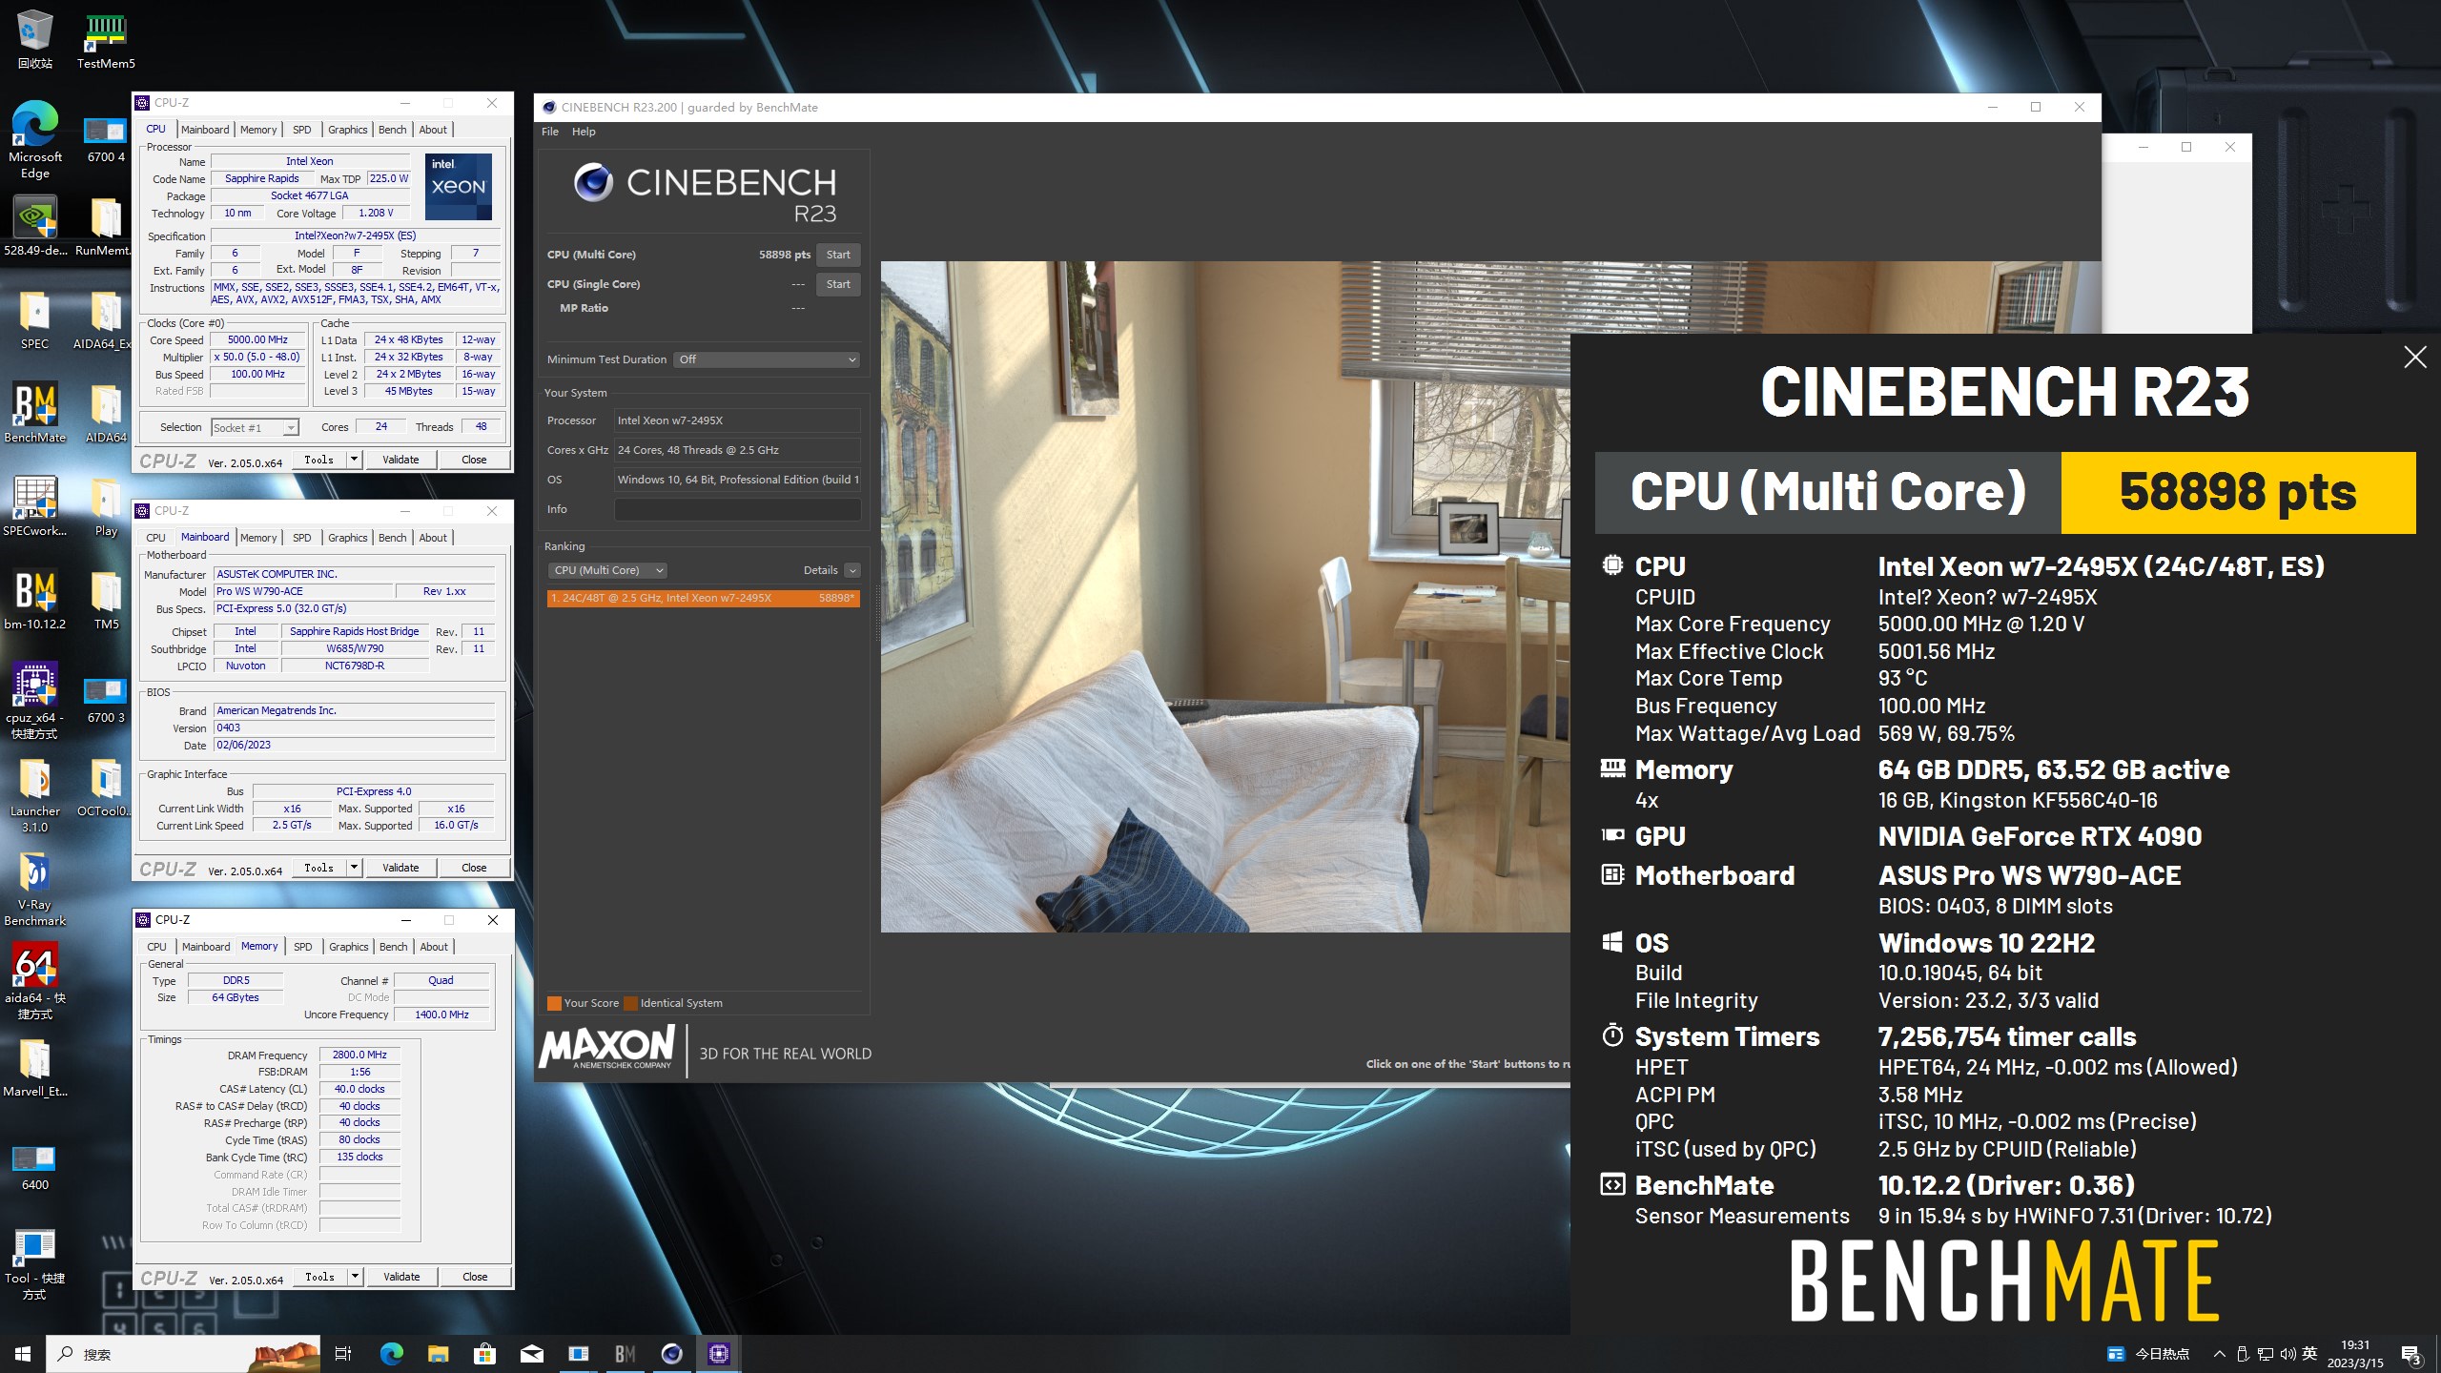Open the '6400' desktop image file
2441x1373 pixels.
pyautogui.click(x=34, y=1167)
